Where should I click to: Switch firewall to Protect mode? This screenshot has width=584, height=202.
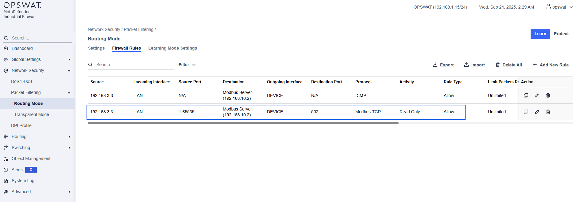point(561,34)
